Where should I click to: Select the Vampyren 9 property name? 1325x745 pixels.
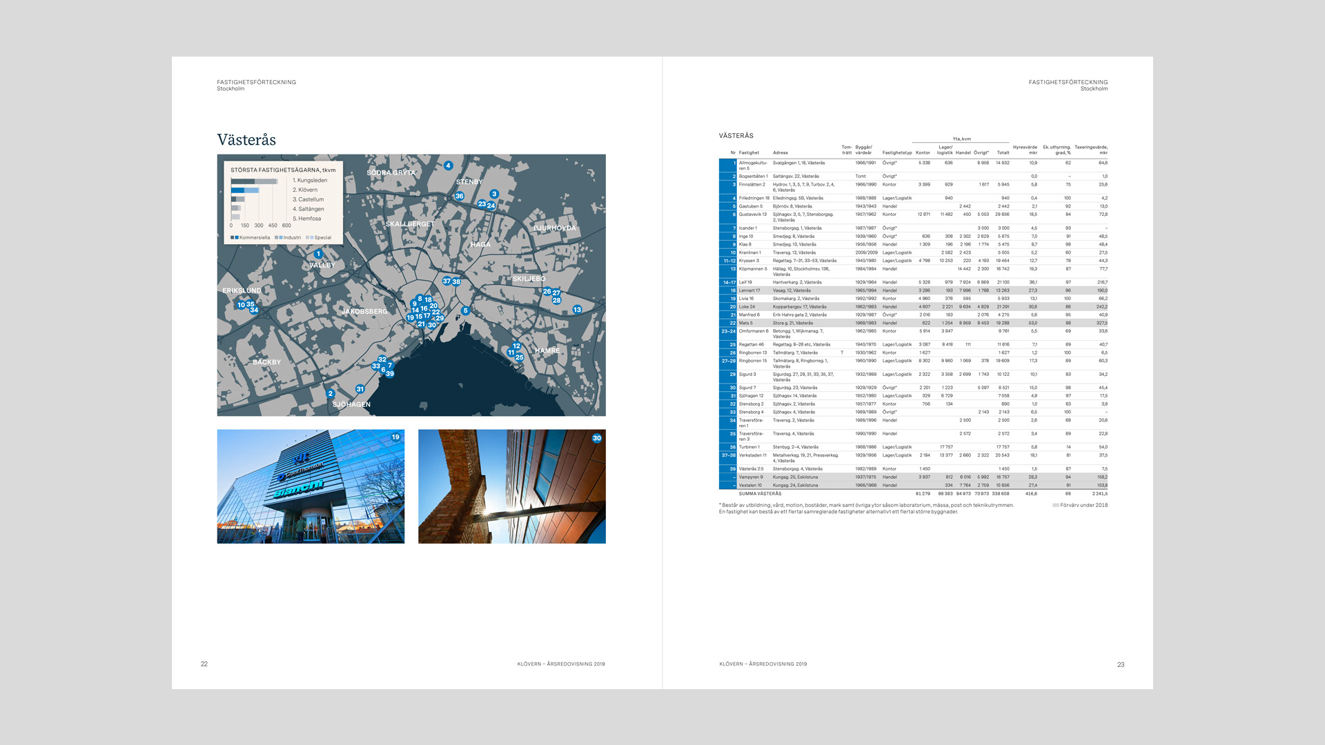(751, 477)
